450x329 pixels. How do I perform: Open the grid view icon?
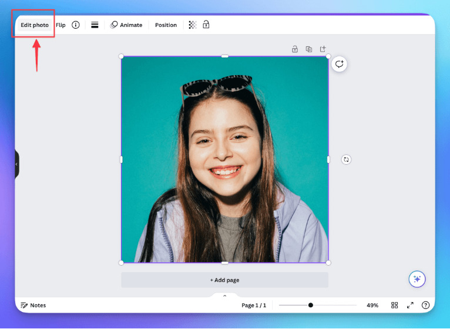(x=395, y=306)
